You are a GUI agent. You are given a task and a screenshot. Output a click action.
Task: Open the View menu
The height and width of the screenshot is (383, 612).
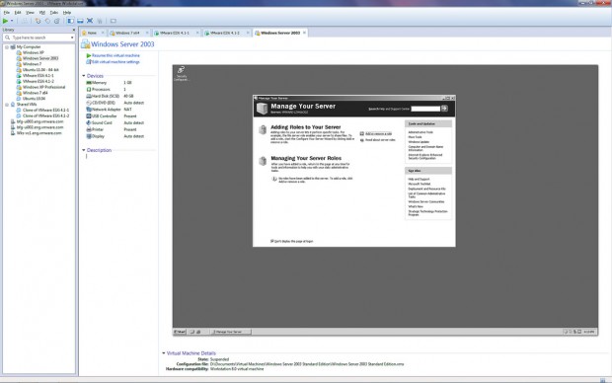[30, 13]
